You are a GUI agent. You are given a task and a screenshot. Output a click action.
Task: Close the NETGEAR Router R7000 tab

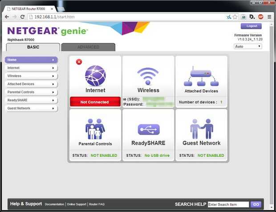coord(52,9)
